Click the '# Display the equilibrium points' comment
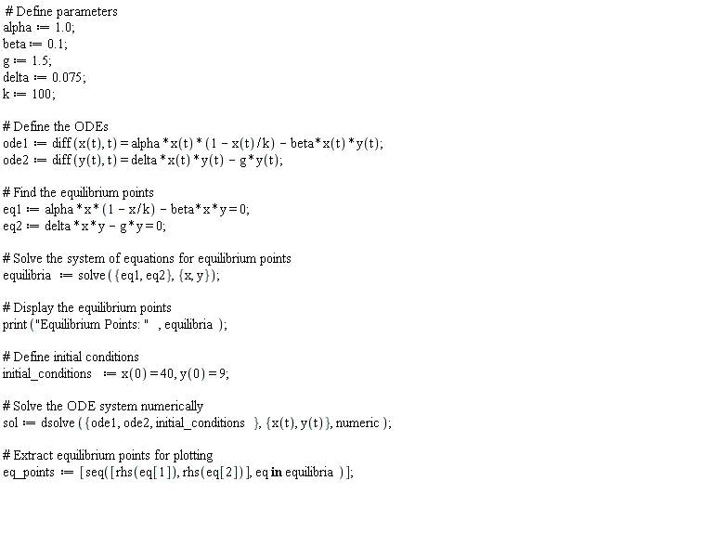This screenshot has height=546, width=713. click(87, 308)
